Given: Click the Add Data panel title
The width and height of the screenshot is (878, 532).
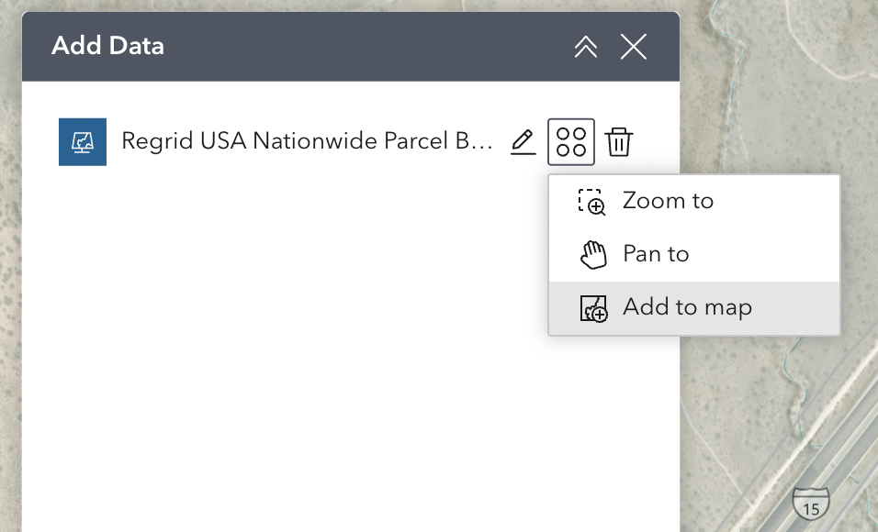Looking at the screenshot, I should pos(107,46).
